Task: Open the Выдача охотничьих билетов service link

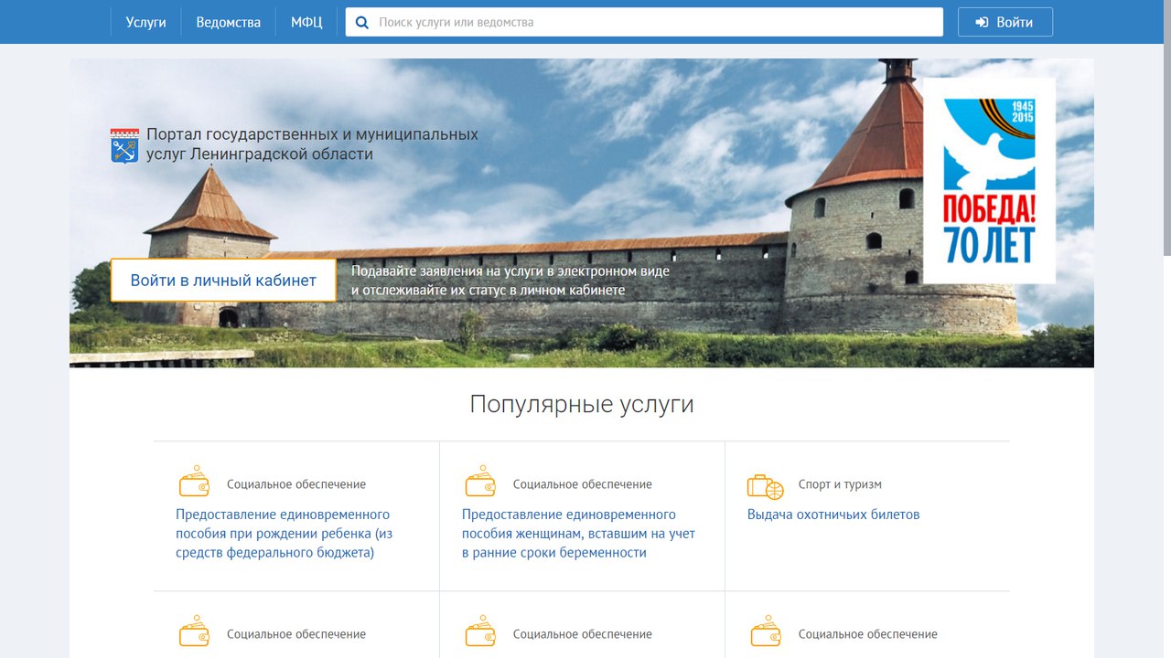Action: pyautogui.click(x=833, y=515)
